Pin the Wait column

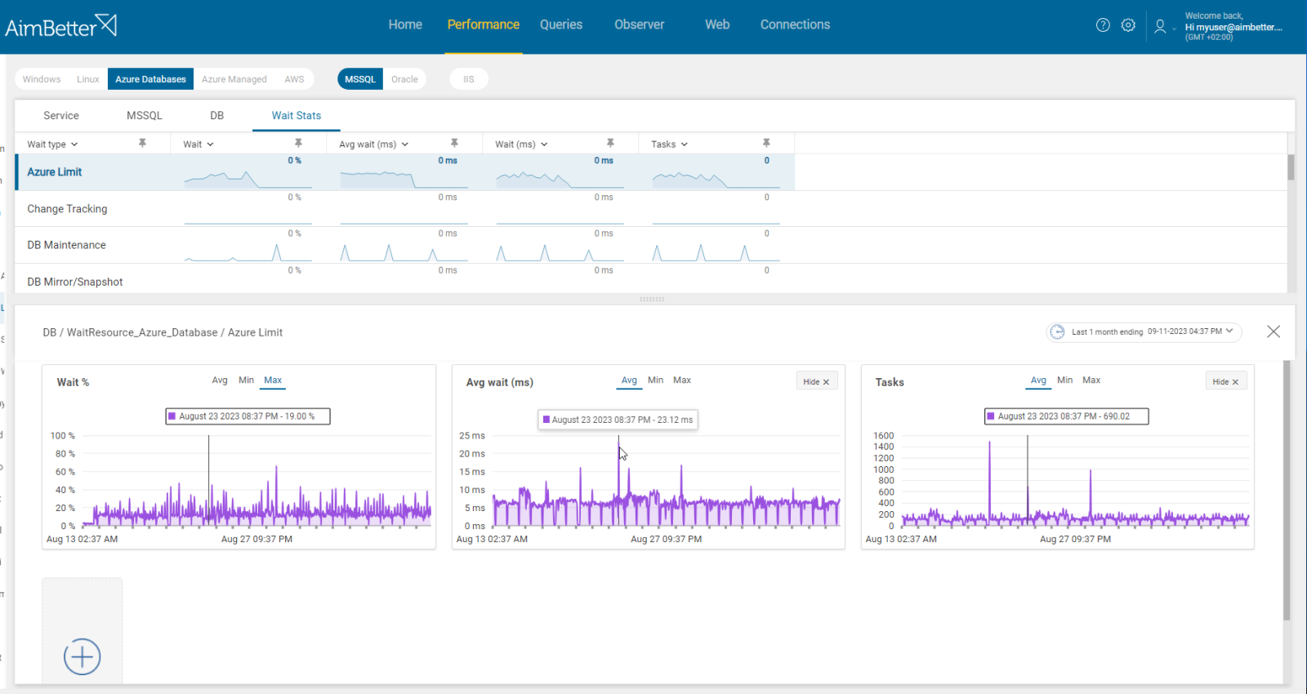pyautogui.click(x=298, y=143)
